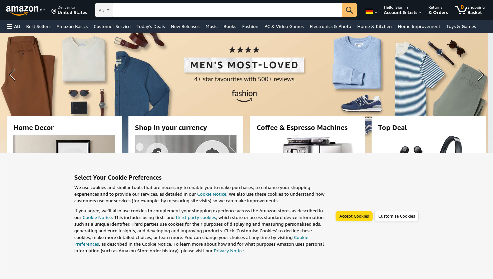Click the Amazon.de logo
This screenshot has width=493, height=279.
[25, 10]
